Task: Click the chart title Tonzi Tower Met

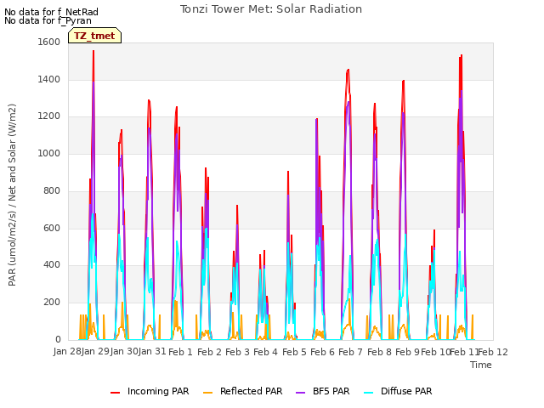Action: [271, 9]
